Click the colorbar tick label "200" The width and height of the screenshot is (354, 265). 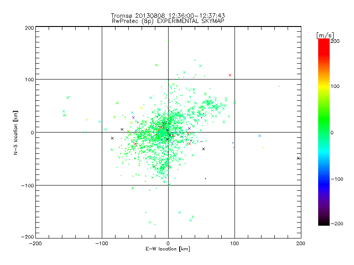pyautogui.click(x=335, y=41)
